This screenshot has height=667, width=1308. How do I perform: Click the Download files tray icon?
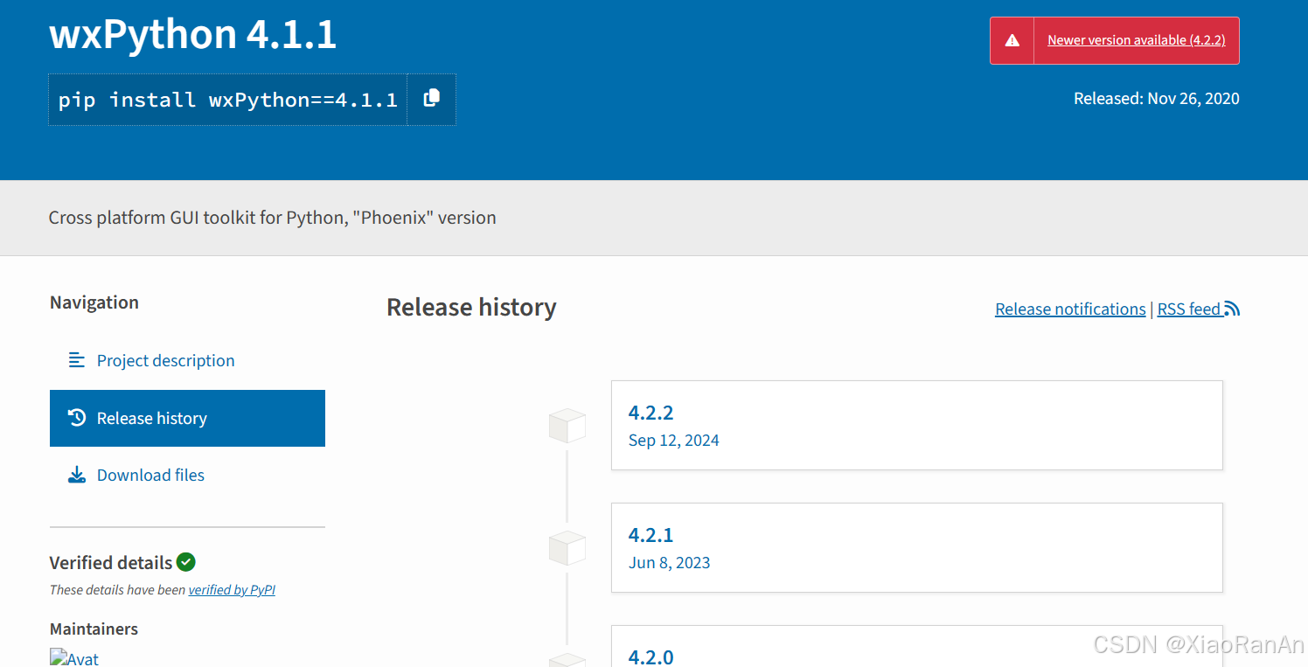[x=77, y=476]
